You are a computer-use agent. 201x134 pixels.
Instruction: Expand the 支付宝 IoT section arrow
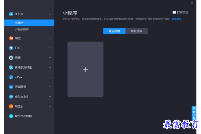[50, 97]
